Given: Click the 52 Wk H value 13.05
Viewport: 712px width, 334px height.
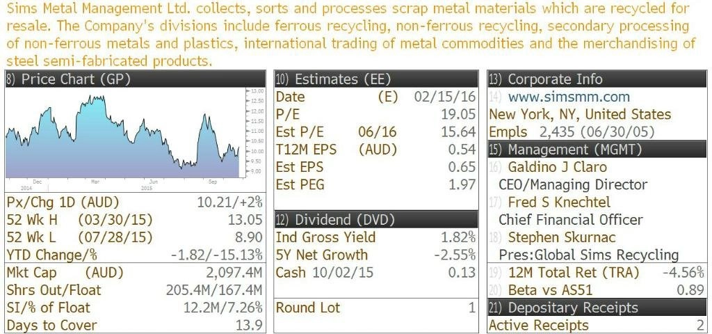Looking at the screenshot, I should coord(245,220).
